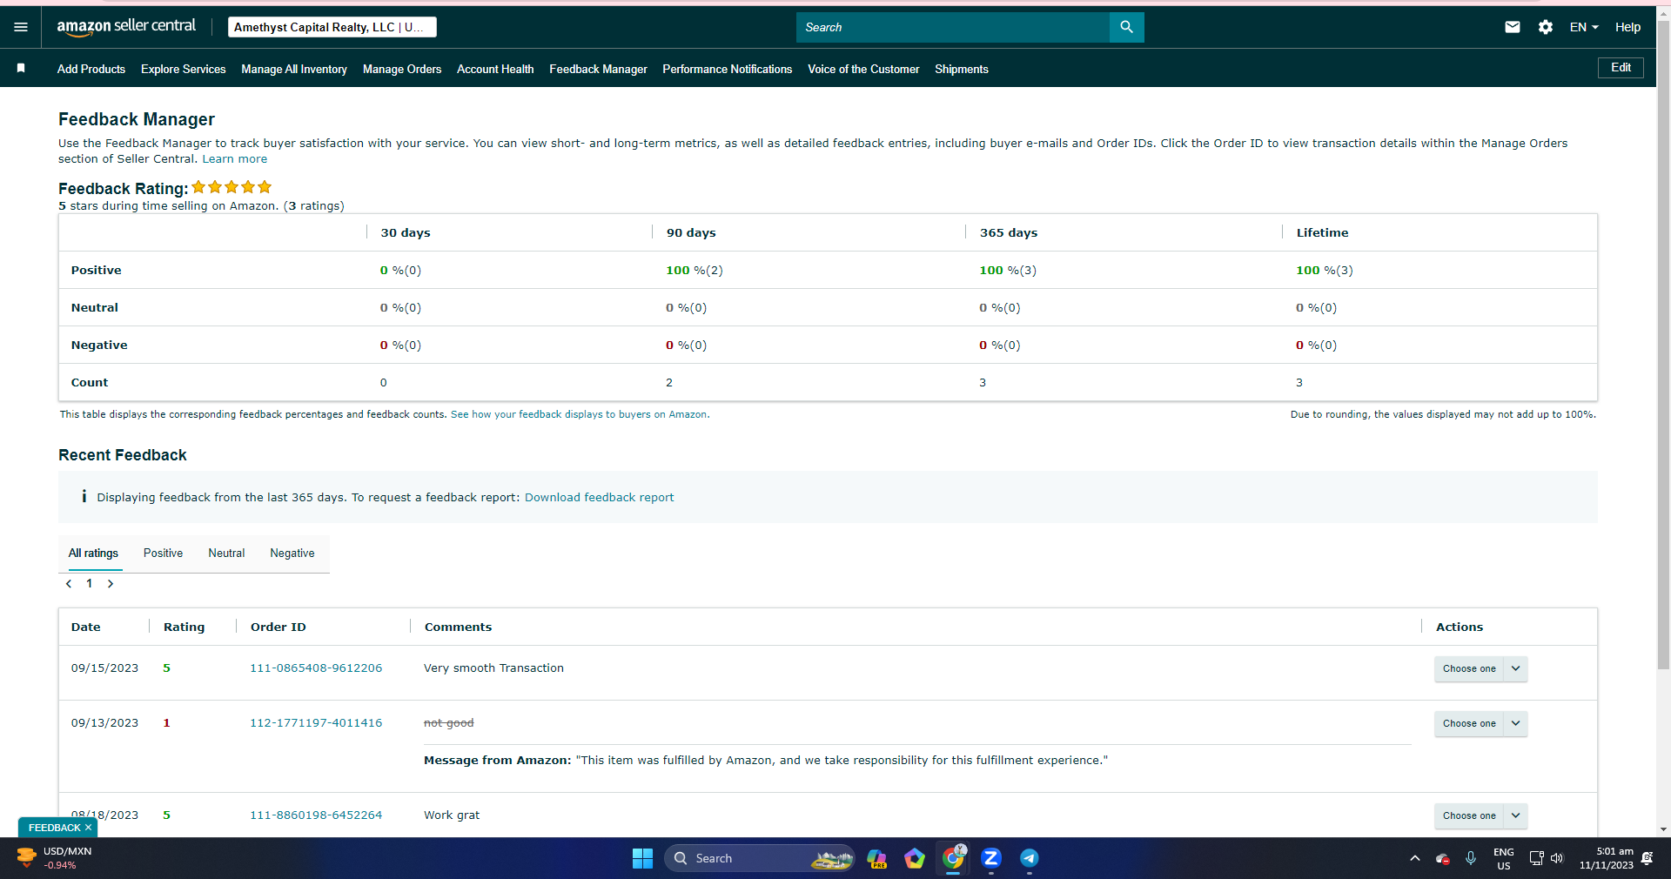Open Add Products in the nav bar

tap(91, 69)
